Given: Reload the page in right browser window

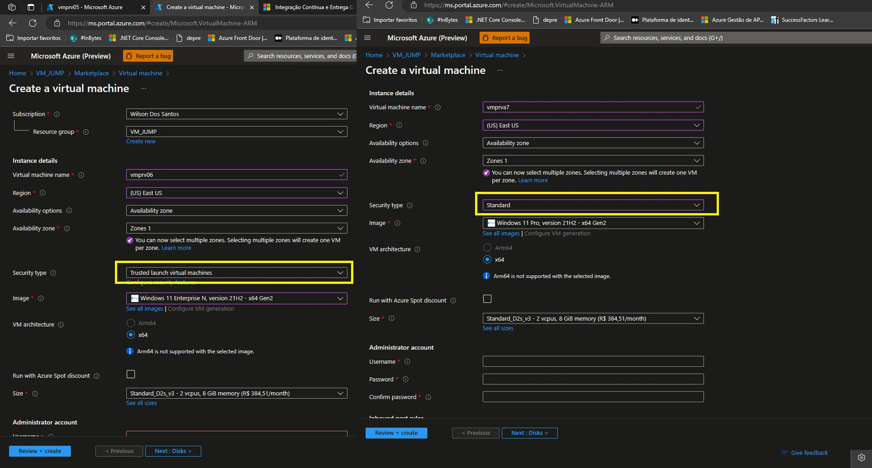Looking at the screenshot, I should click(x=389, y=5).
